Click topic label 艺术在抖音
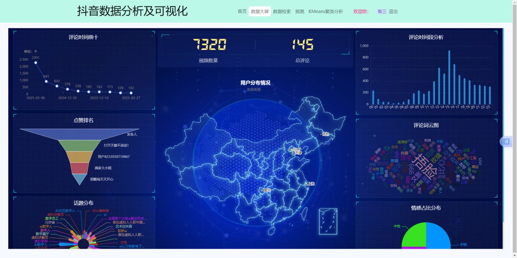The width and height of the screenshot is (517, 258). pos(124,226)
